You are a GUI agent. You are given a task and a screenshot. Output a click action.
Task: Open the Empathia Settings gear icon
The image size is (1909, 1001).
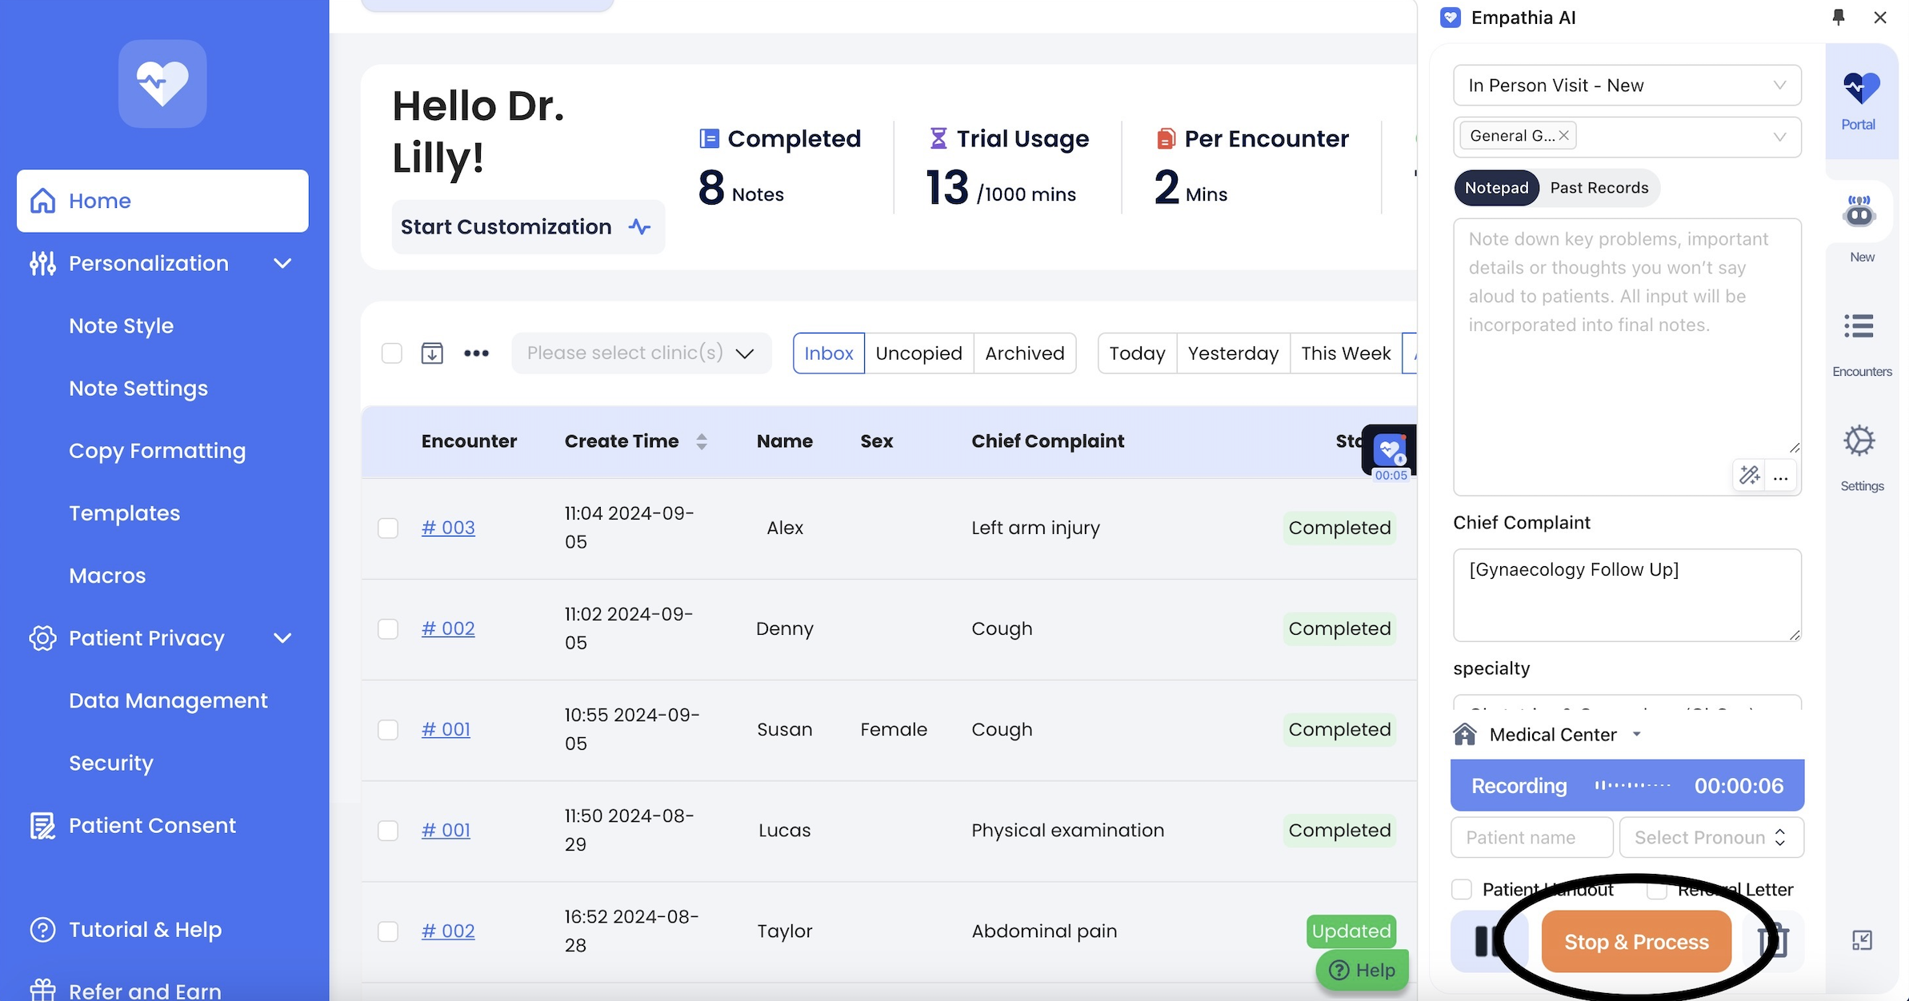(1860, 441)
